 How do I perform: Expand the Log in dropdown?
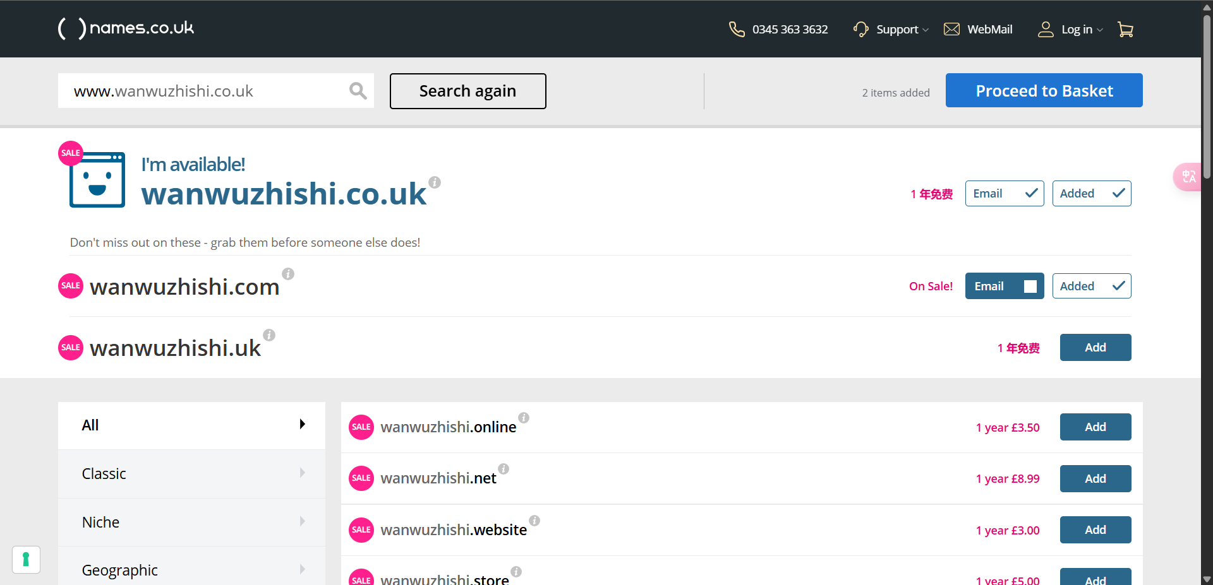point(1071,30)
